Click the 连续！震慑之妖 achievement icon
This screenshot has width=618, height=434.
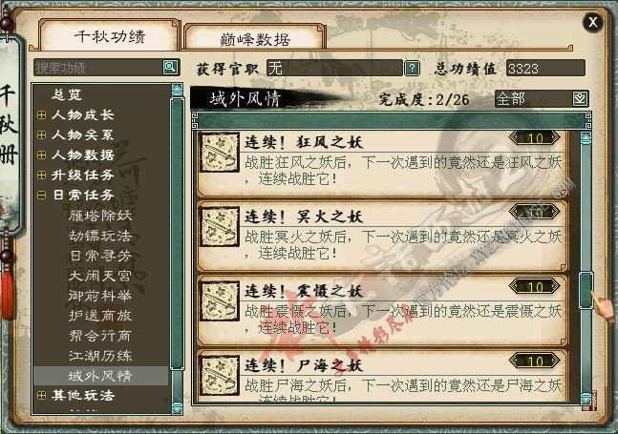tap(220, 301)
